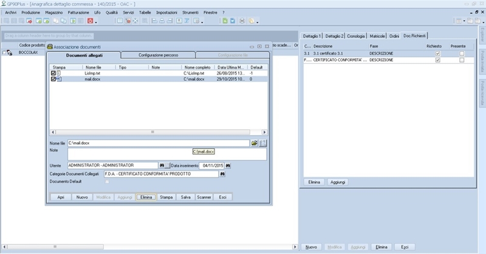Click the green Excel export toolbar icon
The image size is (486, 254).
pyautogui.click(x=225, y=21)
